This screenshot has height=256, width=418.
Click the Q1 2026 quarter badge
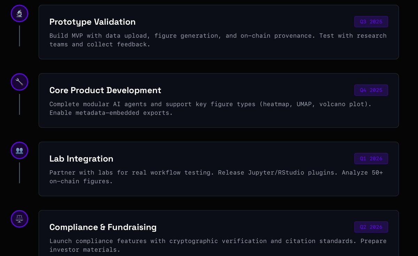pyautogui.click(x=371, y=158)
